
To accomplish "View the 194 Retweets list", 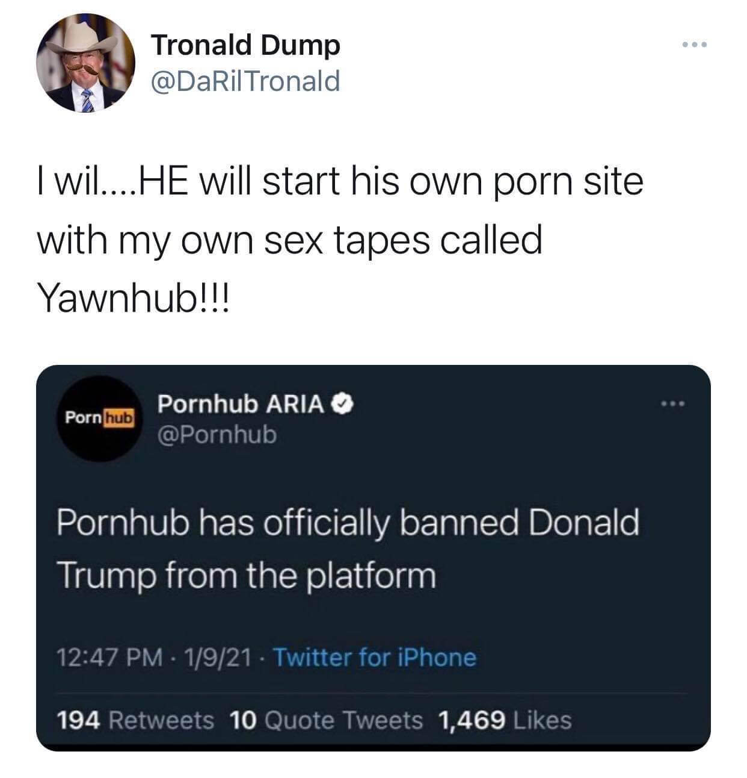I will (135, 720).
